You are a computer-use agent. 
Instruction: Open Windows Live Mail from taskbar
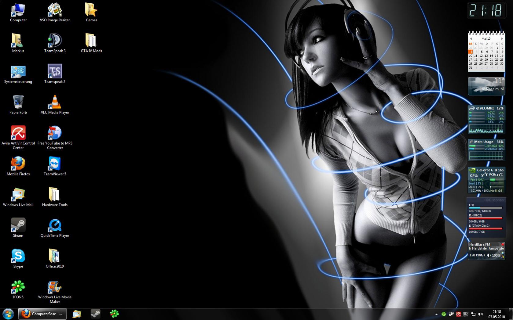[77, 314]
